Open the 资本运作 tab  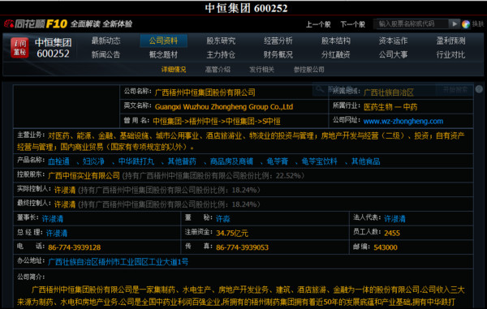(x=393, y=41)
